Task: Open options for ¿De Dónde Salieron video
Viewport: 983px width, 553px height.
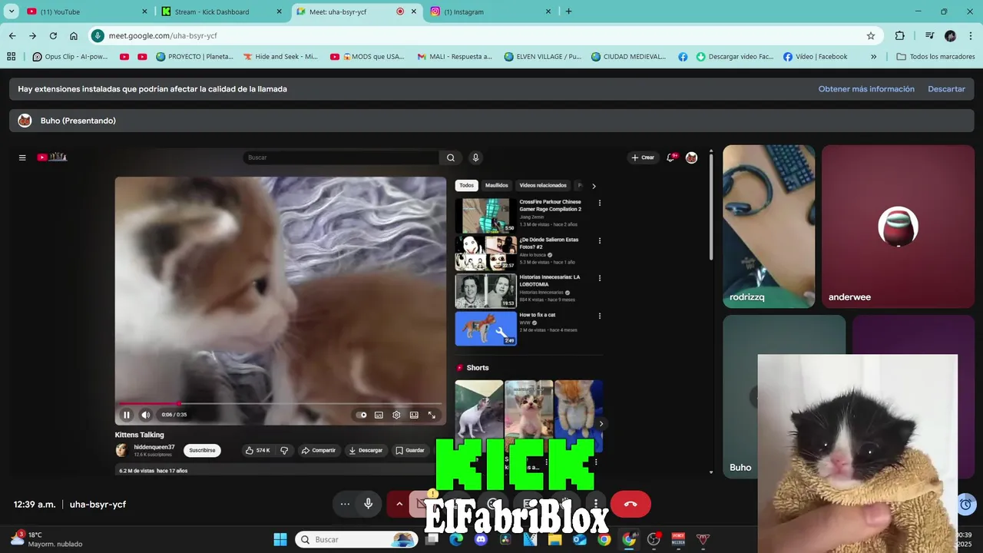Action: coord(600,241)
